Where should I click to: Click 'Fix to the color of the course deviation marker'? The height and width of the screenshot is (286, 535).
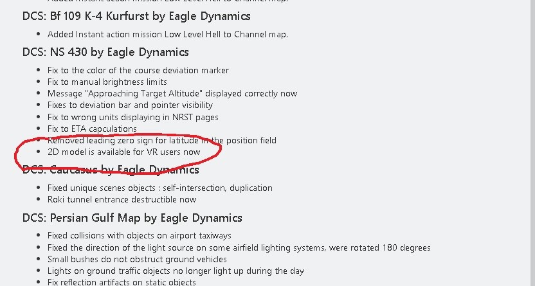pos(138,70)
